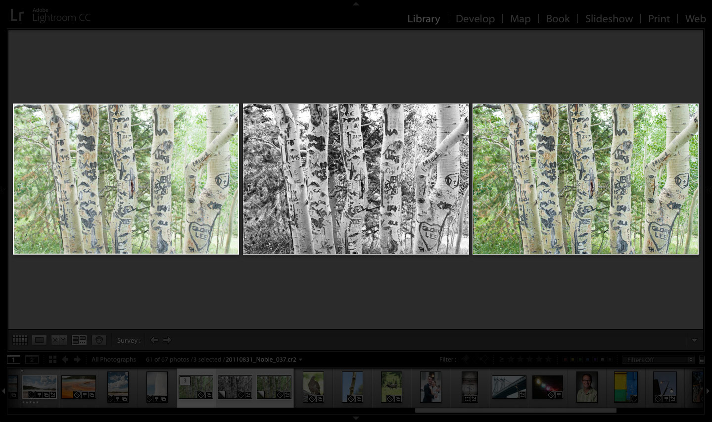This screenshot has height=422, width=712.
Task: Open the Slideshow module
Action: point(609,19)
